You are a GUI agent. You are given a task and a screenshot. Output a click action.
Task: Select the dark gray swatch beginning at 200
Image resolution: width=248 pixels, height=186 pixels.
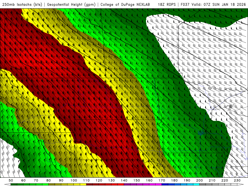click(x=203, y=184)
